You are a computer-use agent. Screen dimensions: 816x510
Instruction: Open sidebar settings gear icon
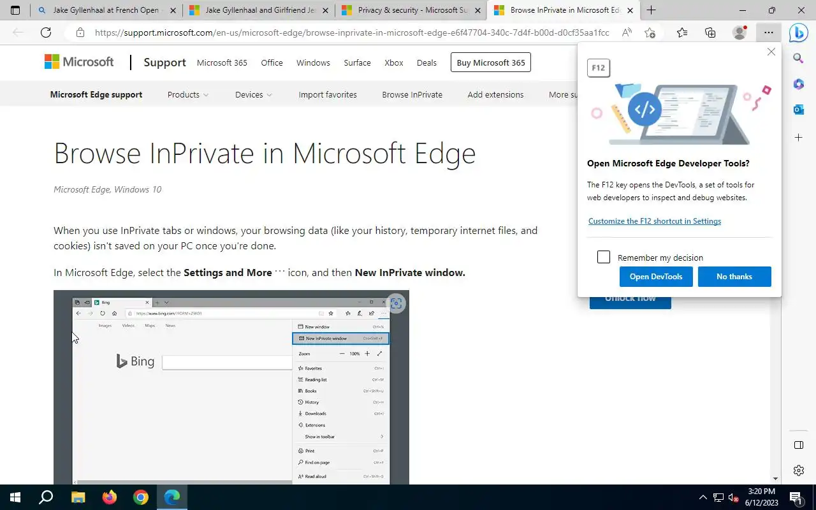[x=798, y=470]
